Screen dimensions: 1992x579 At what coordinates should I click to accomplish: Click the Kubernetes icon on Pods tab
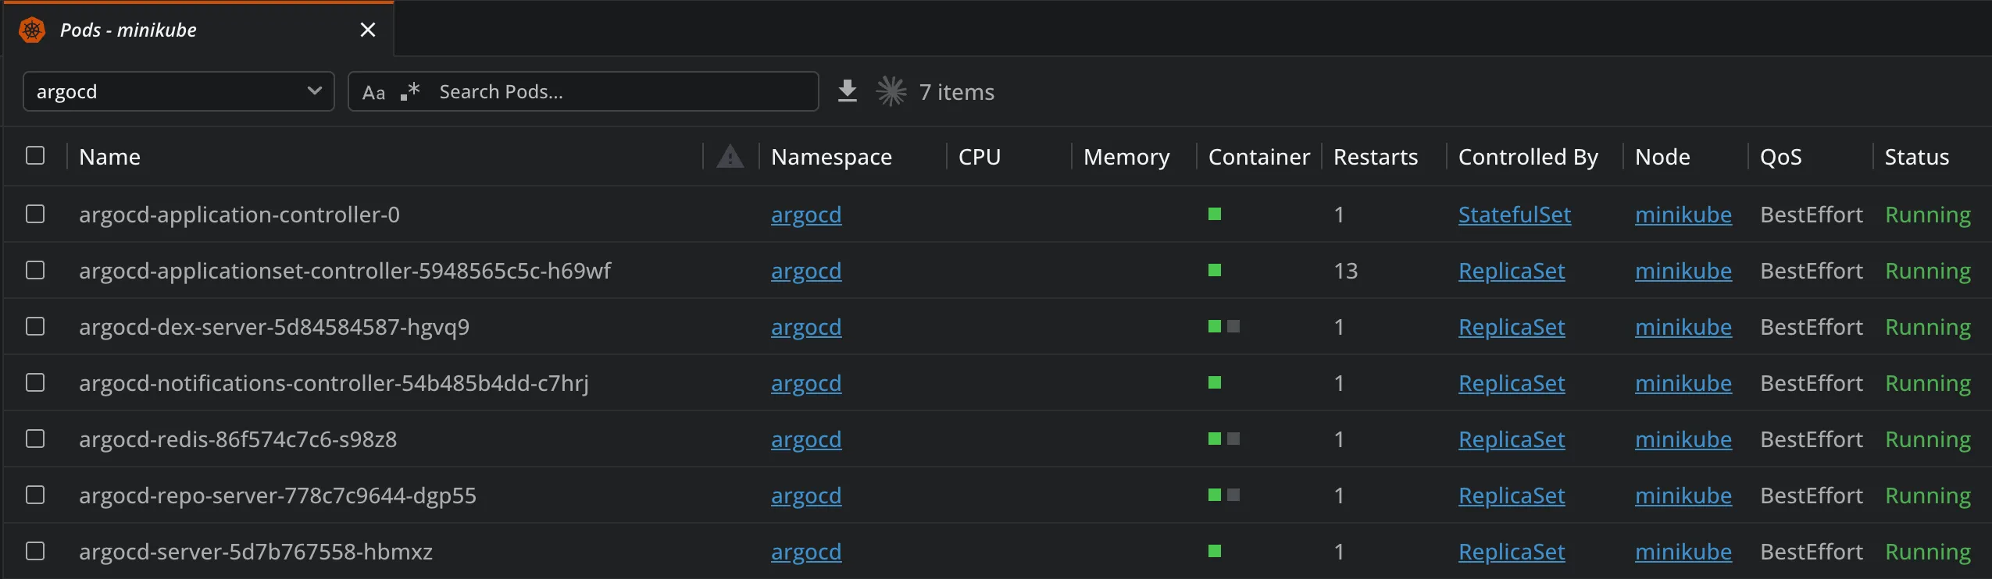pos(32,30)
